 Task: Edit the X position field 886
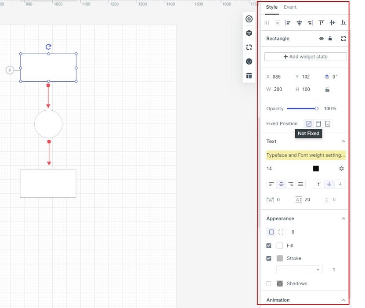click(x=277, y=77)
